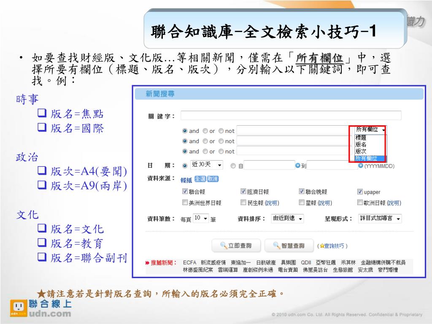Image resolution: width=432 pixels, height=324 pixels.
Task: Open the calendar icon before (YYYYMMDD)
Action: tap(360, 165)
